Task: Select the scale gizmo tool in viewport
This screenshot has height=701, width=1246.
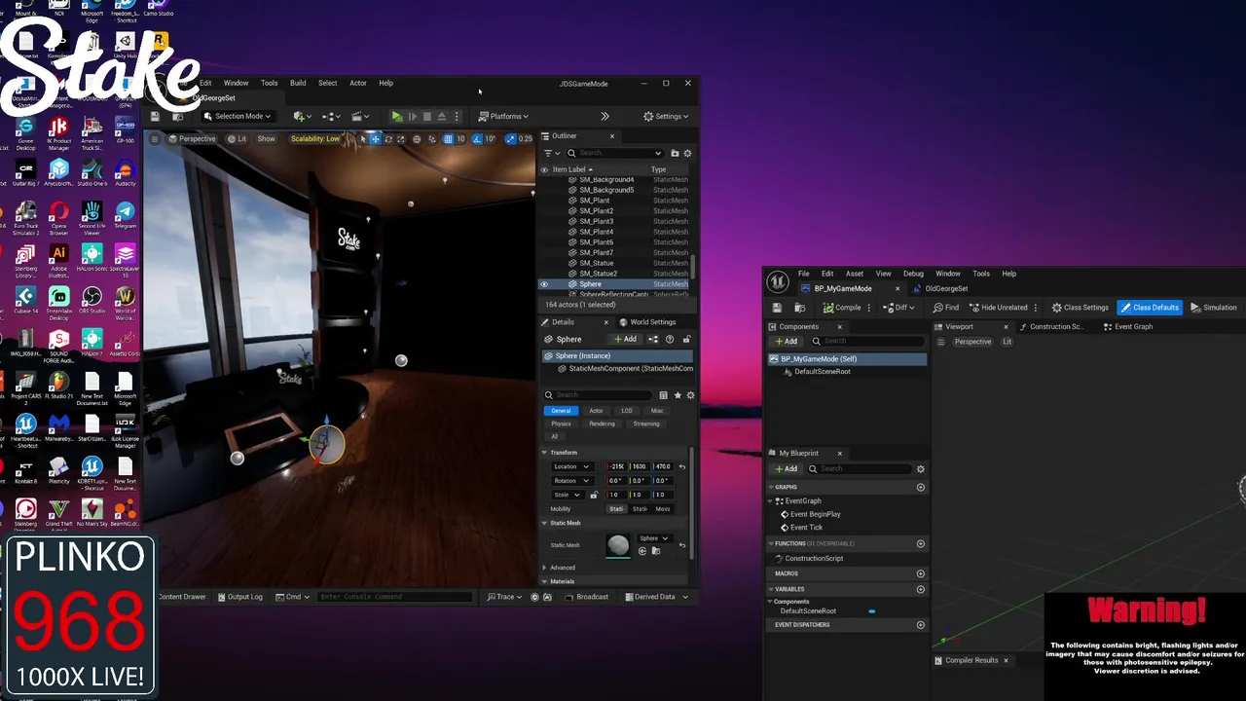Action: coord(401,138)
